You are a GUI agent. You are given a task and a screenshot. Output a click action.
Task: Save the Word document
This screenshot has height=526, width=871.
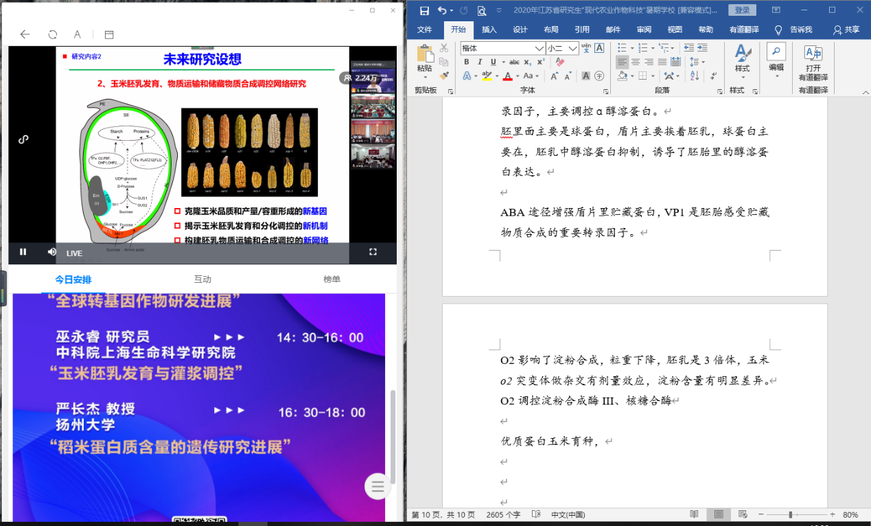click(x=424, y=10)
